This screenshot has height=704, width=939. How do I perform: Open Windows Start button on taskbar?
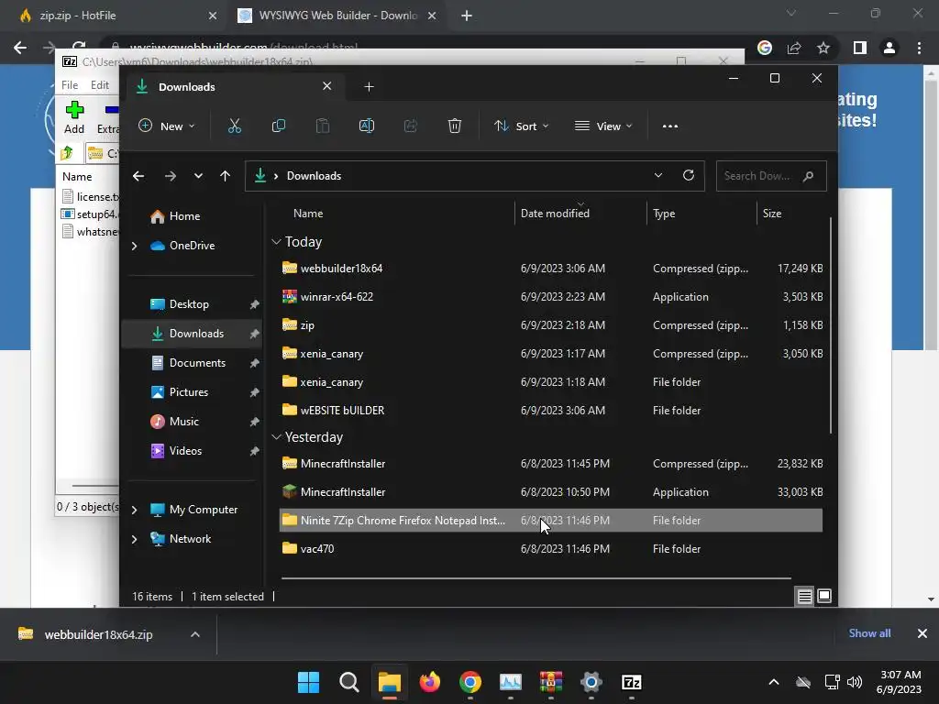pyautogui.click(x=308, y=682)
